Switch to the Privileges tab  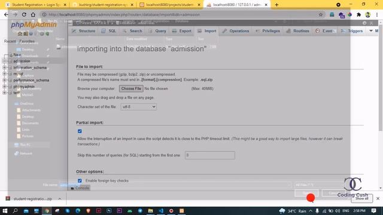coord(268,31)
